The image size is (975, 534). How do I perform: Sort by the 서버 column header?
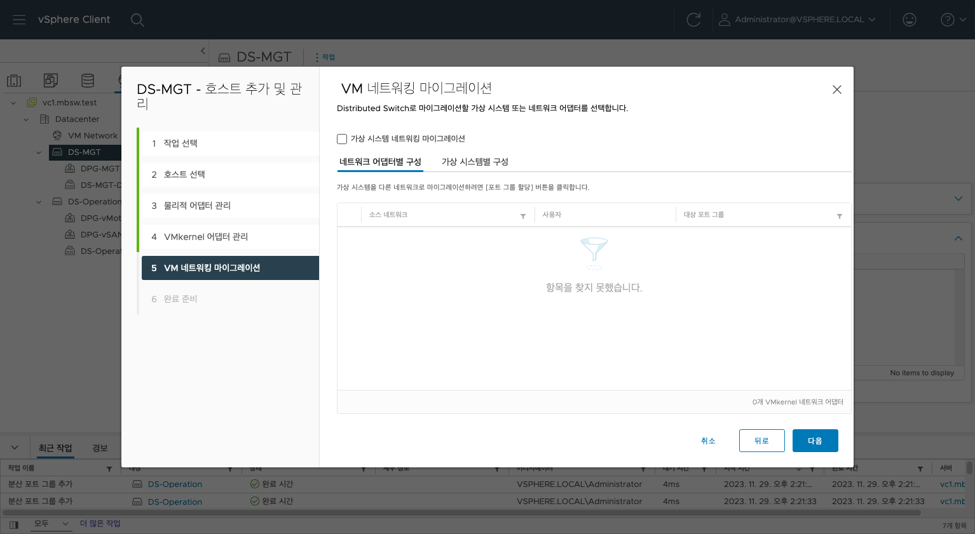click(x=946, y=468)
